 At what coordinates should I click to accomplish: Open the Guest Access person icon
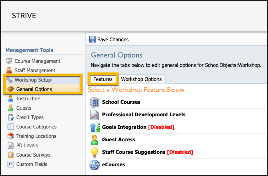[95, 140]
